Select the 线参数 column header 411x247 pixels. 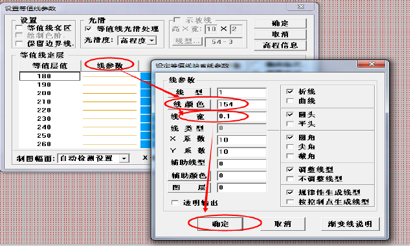point(109,65)
